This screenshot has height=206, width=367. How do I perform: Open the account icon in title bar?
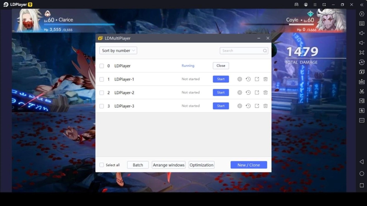(x=306, y=4)
